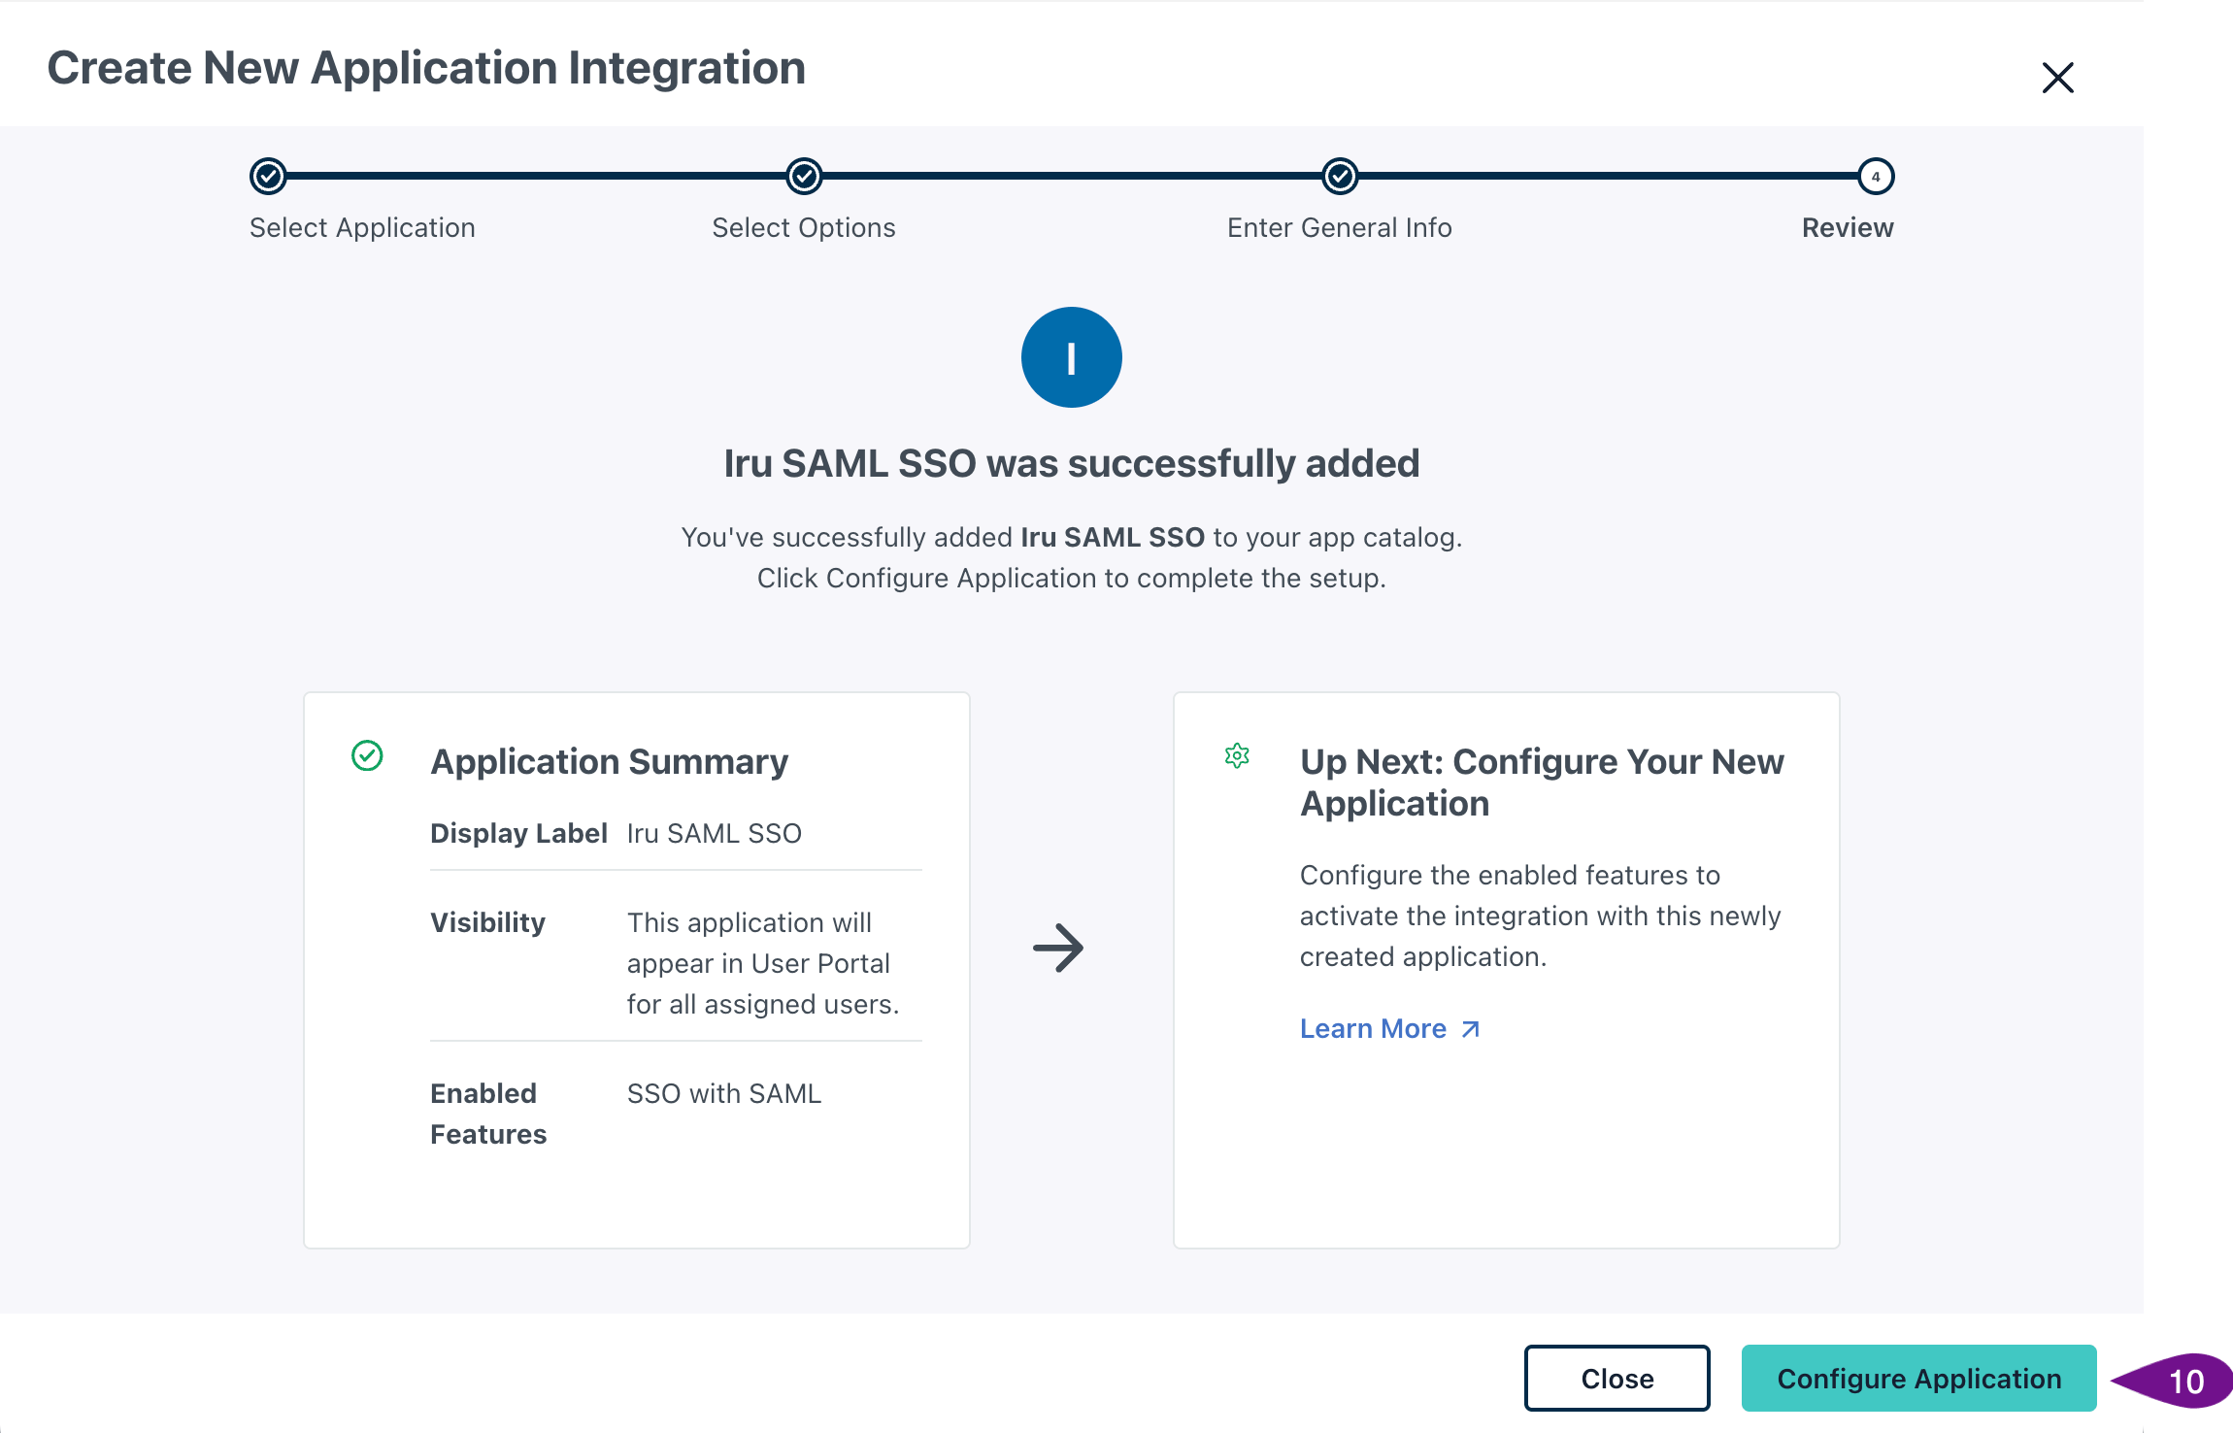Click the Configure Application button
The width and height of the screenshot is (2233, 1433).
[x=1918, y=1378]
